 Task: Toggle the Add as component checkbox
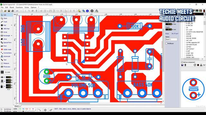(x=182, y=62)
